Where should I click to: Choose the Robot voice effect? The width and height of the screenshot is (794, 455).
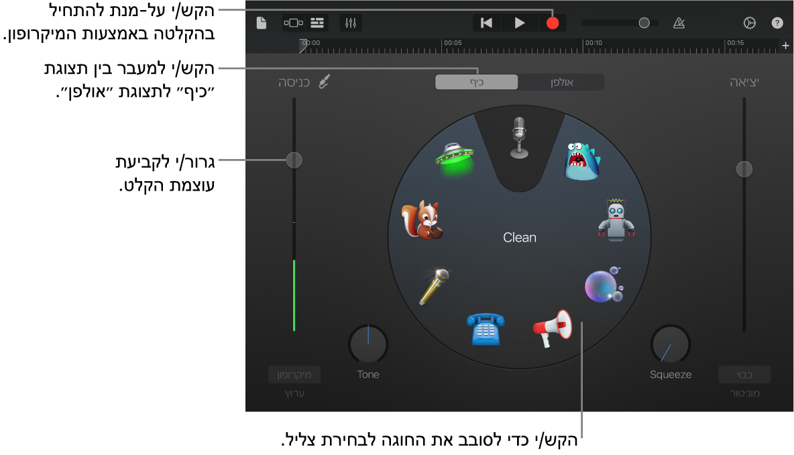[616, 219]
